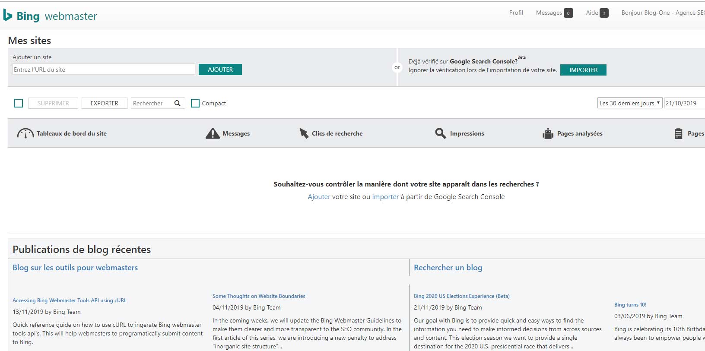Click the dashboard gauge icon
705x351 pixels.
25,133
